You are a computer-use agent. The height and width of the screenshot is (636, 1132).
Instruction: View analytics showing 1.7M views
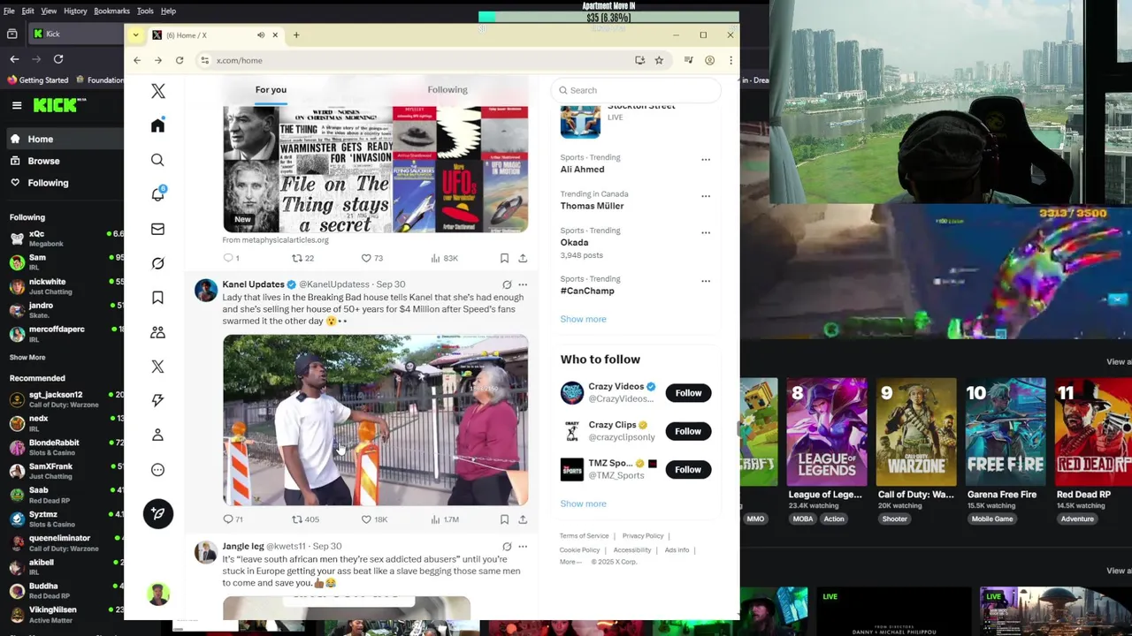pyautogui.click(x=445, y=519)
